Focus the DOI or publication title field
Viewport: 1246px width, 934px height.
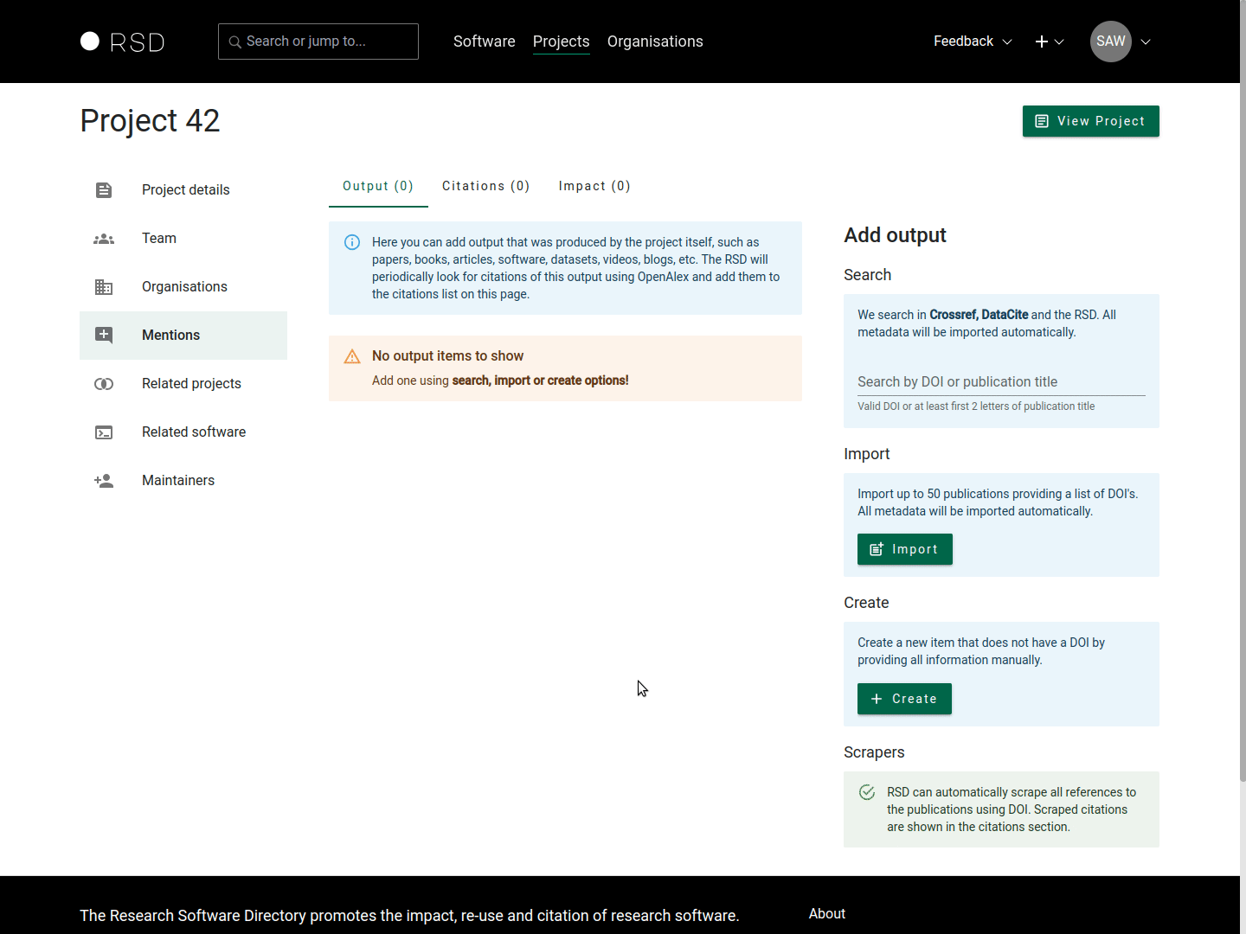click(x=1000, y=381)
